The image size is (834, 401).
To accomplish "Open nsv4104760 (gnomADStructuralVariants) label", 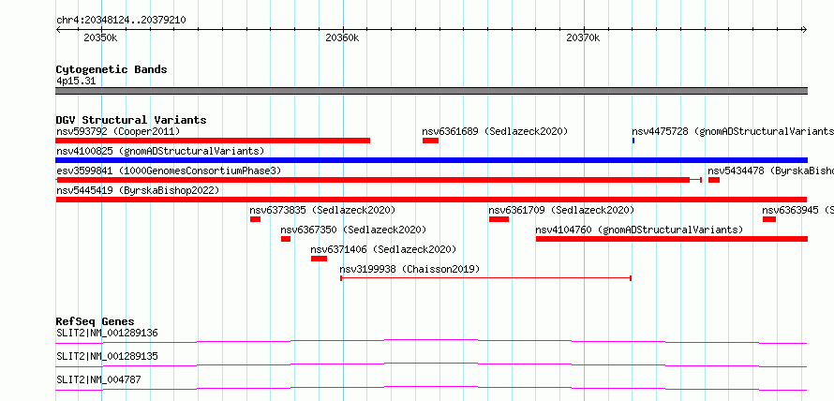I will (639, 230).
